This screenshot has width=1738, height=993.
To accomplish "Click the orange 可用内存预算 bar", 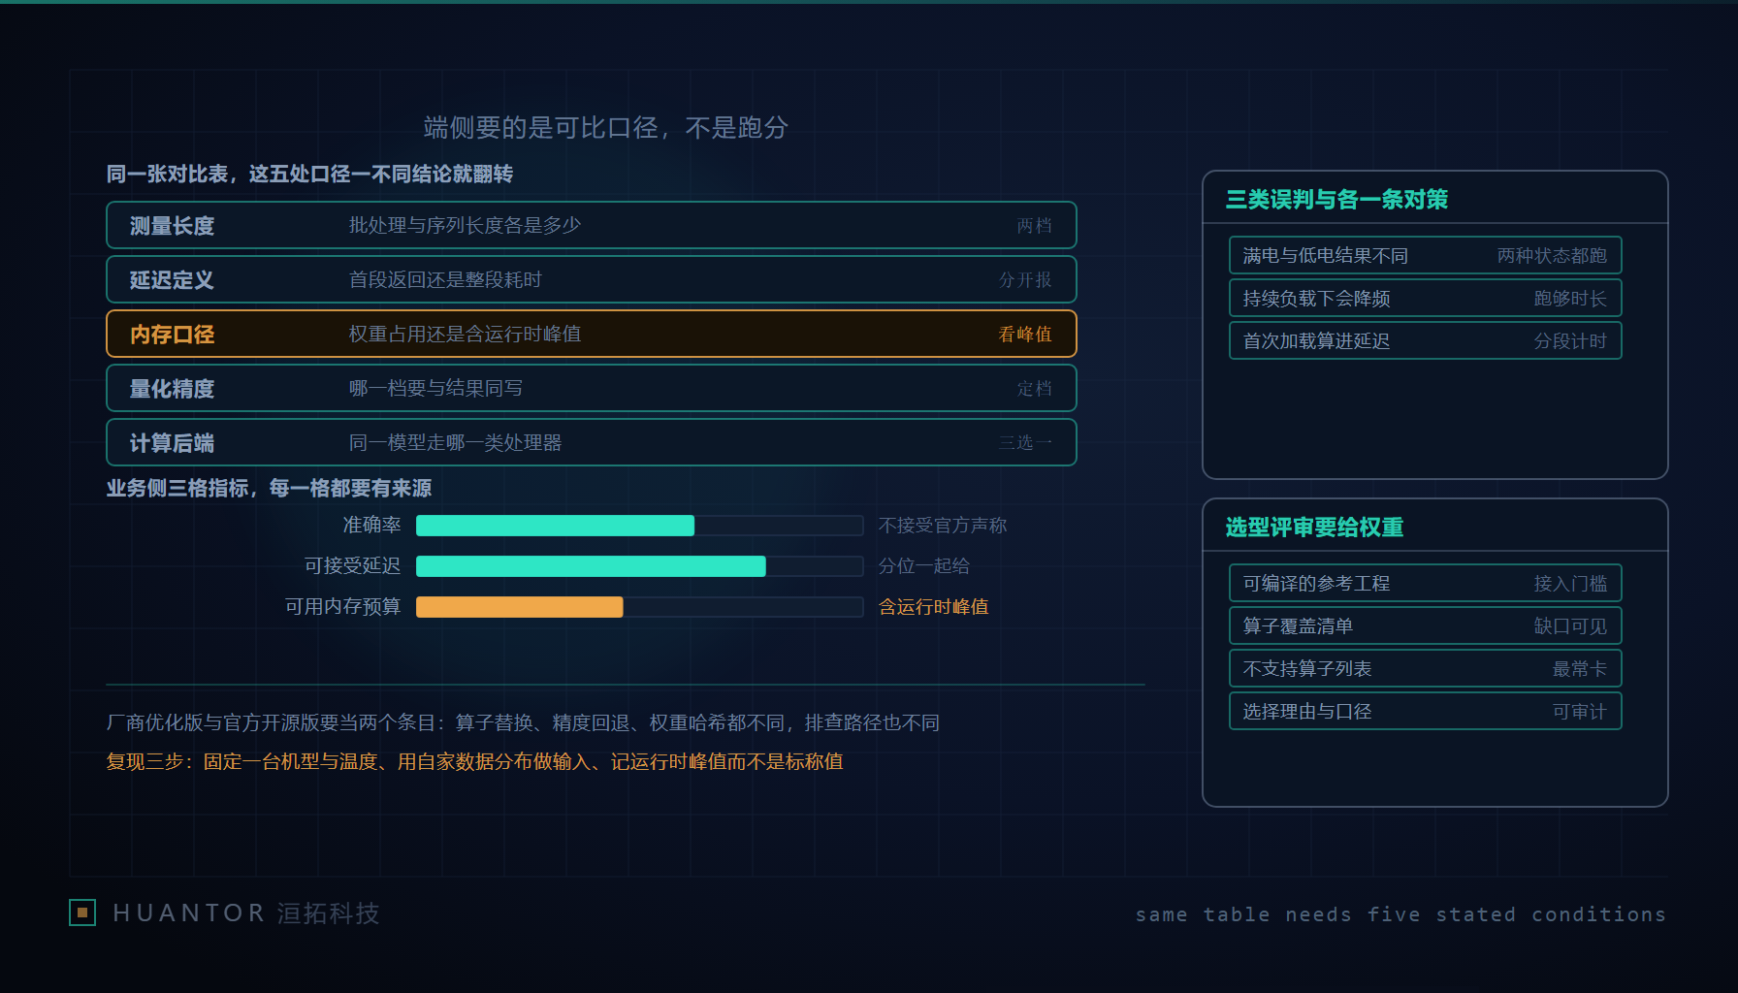I will click(520, 607).
